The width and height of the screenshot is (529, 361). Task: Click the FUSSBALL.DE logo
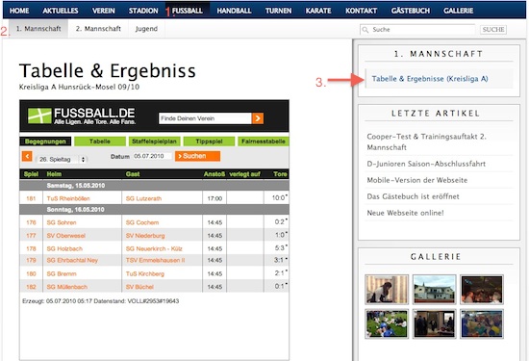coord(82,116)
